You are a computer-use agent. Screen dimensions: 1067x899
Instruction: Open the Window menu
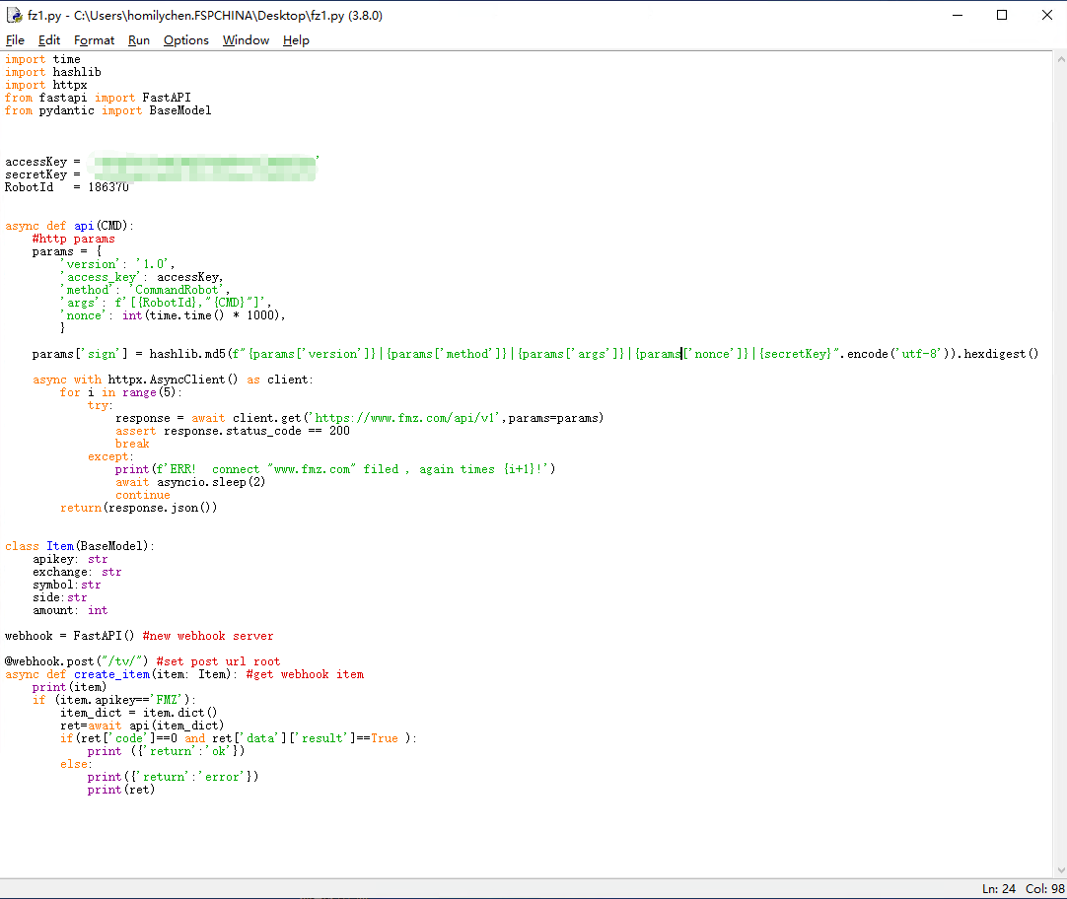pyautogui.click(x=246, y=40)
